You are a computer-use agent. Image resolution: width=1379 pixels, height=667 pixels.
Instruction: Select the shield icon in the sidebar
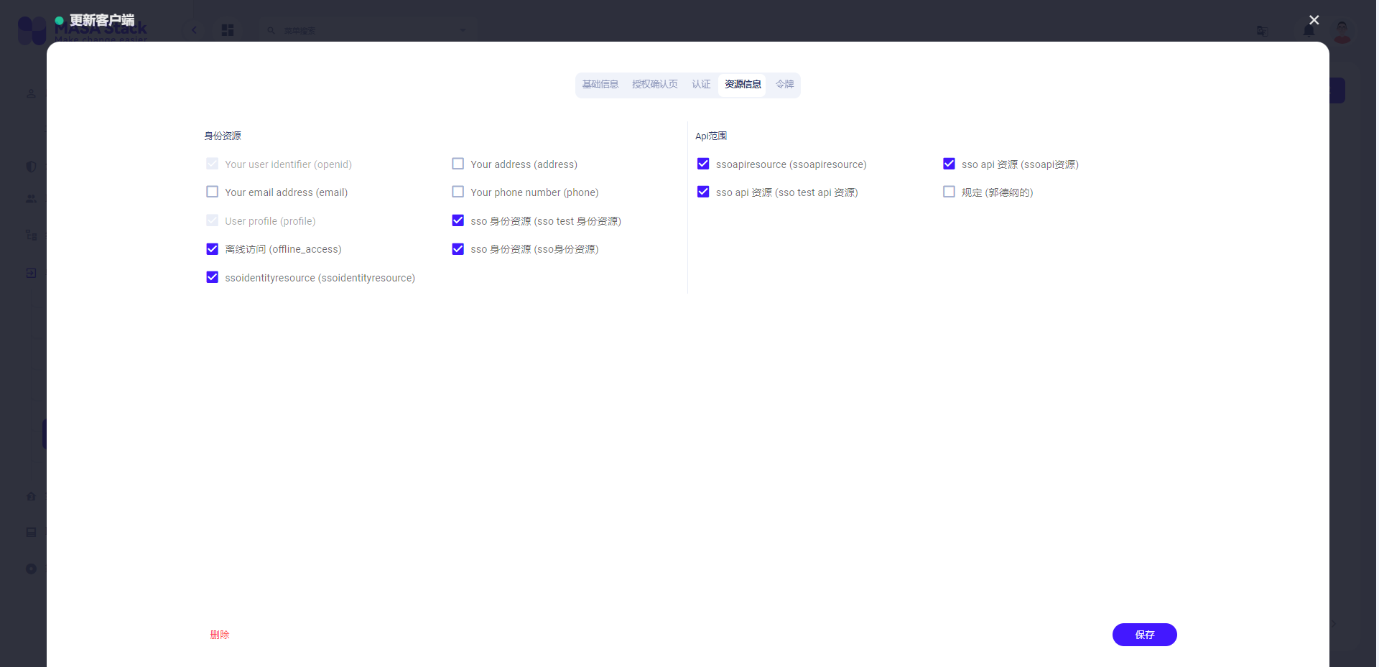pyautogui.click(x=31, y=167)
